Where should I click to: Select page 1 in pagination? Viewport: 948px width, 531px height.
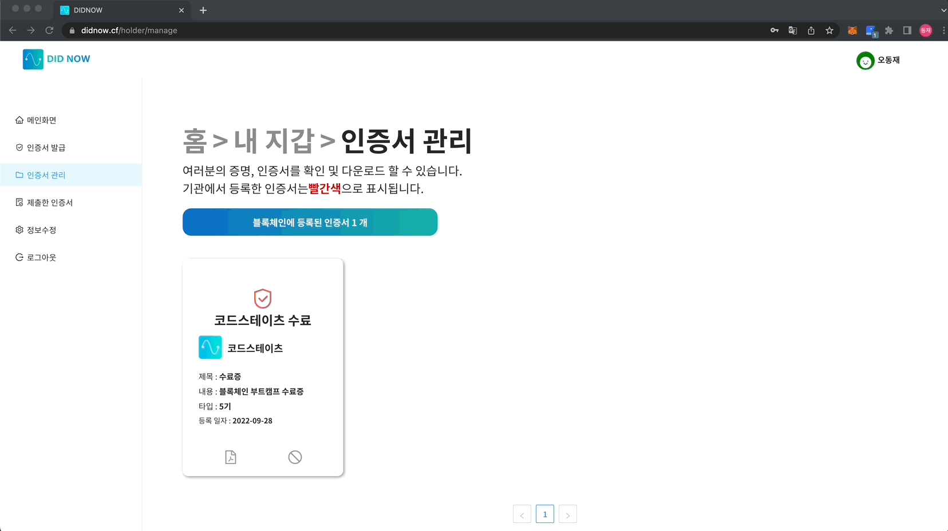545,514
